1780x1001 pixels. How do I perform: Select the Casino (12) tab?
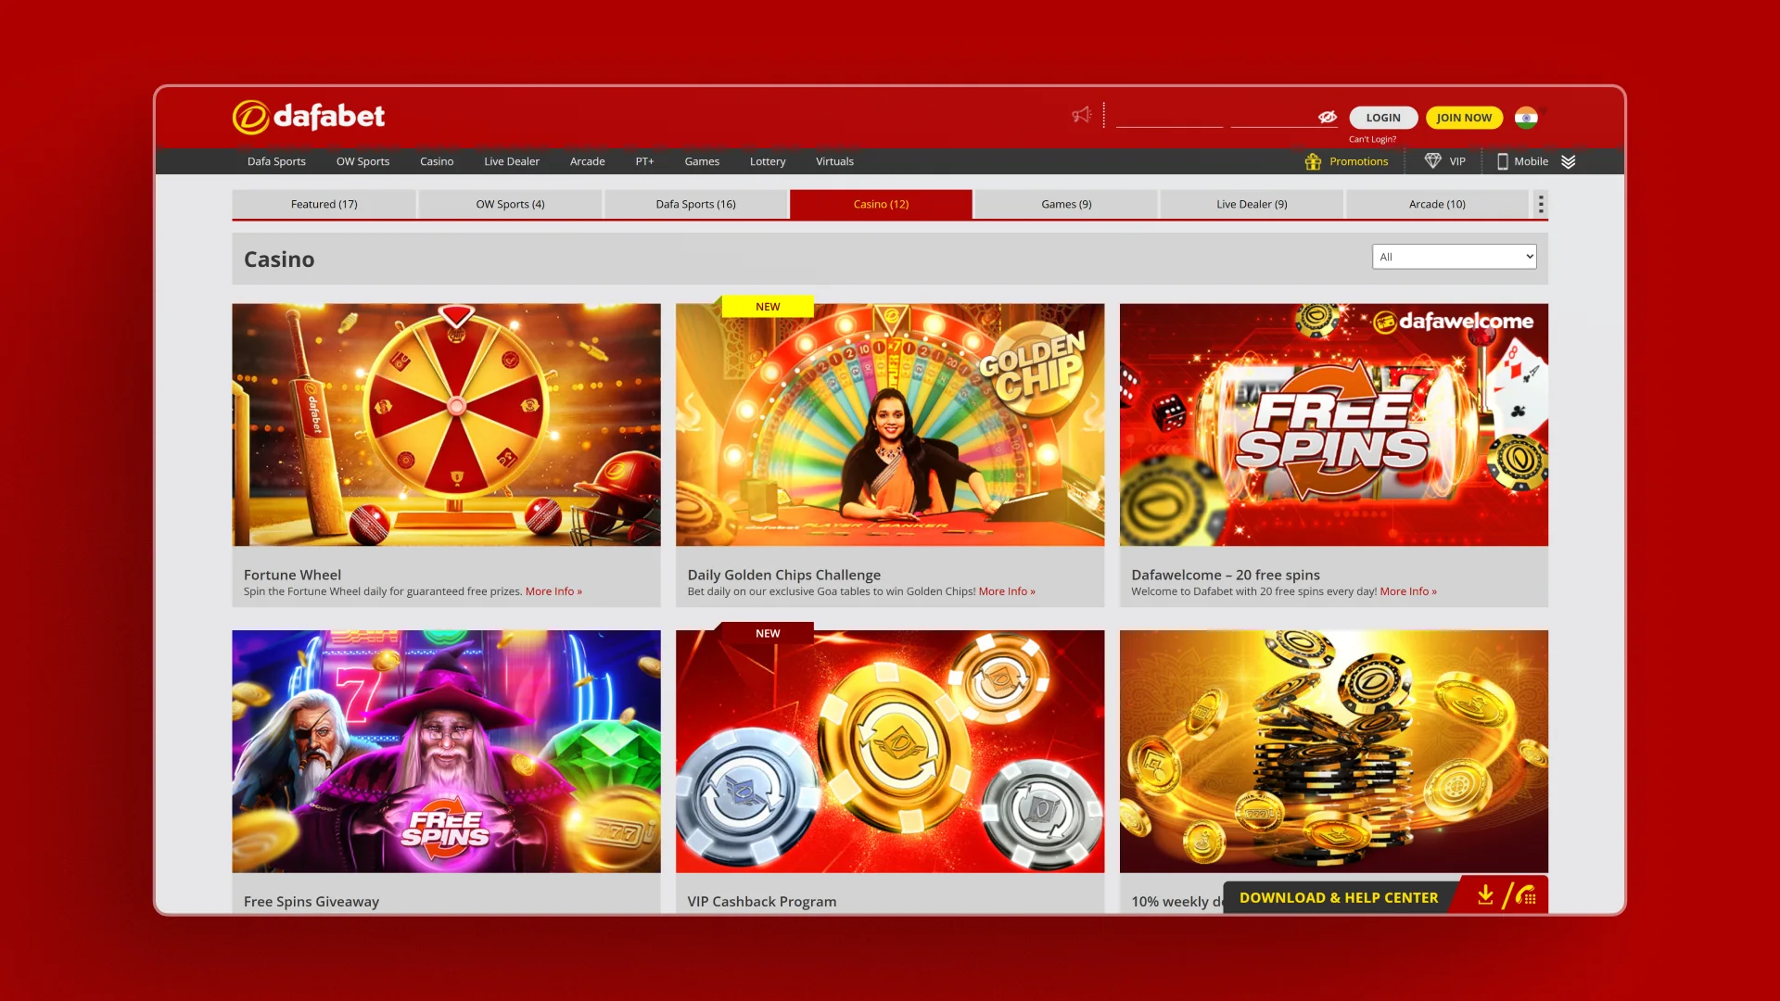pyautogui.click(x=881, y=204)
